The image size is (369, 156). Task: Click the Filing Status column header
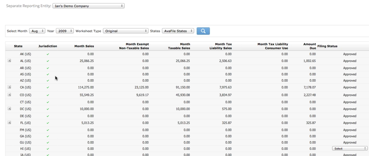[328, 46]
